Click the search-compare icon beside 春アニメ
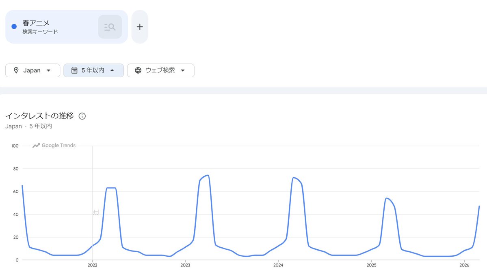 coord(110,27)
